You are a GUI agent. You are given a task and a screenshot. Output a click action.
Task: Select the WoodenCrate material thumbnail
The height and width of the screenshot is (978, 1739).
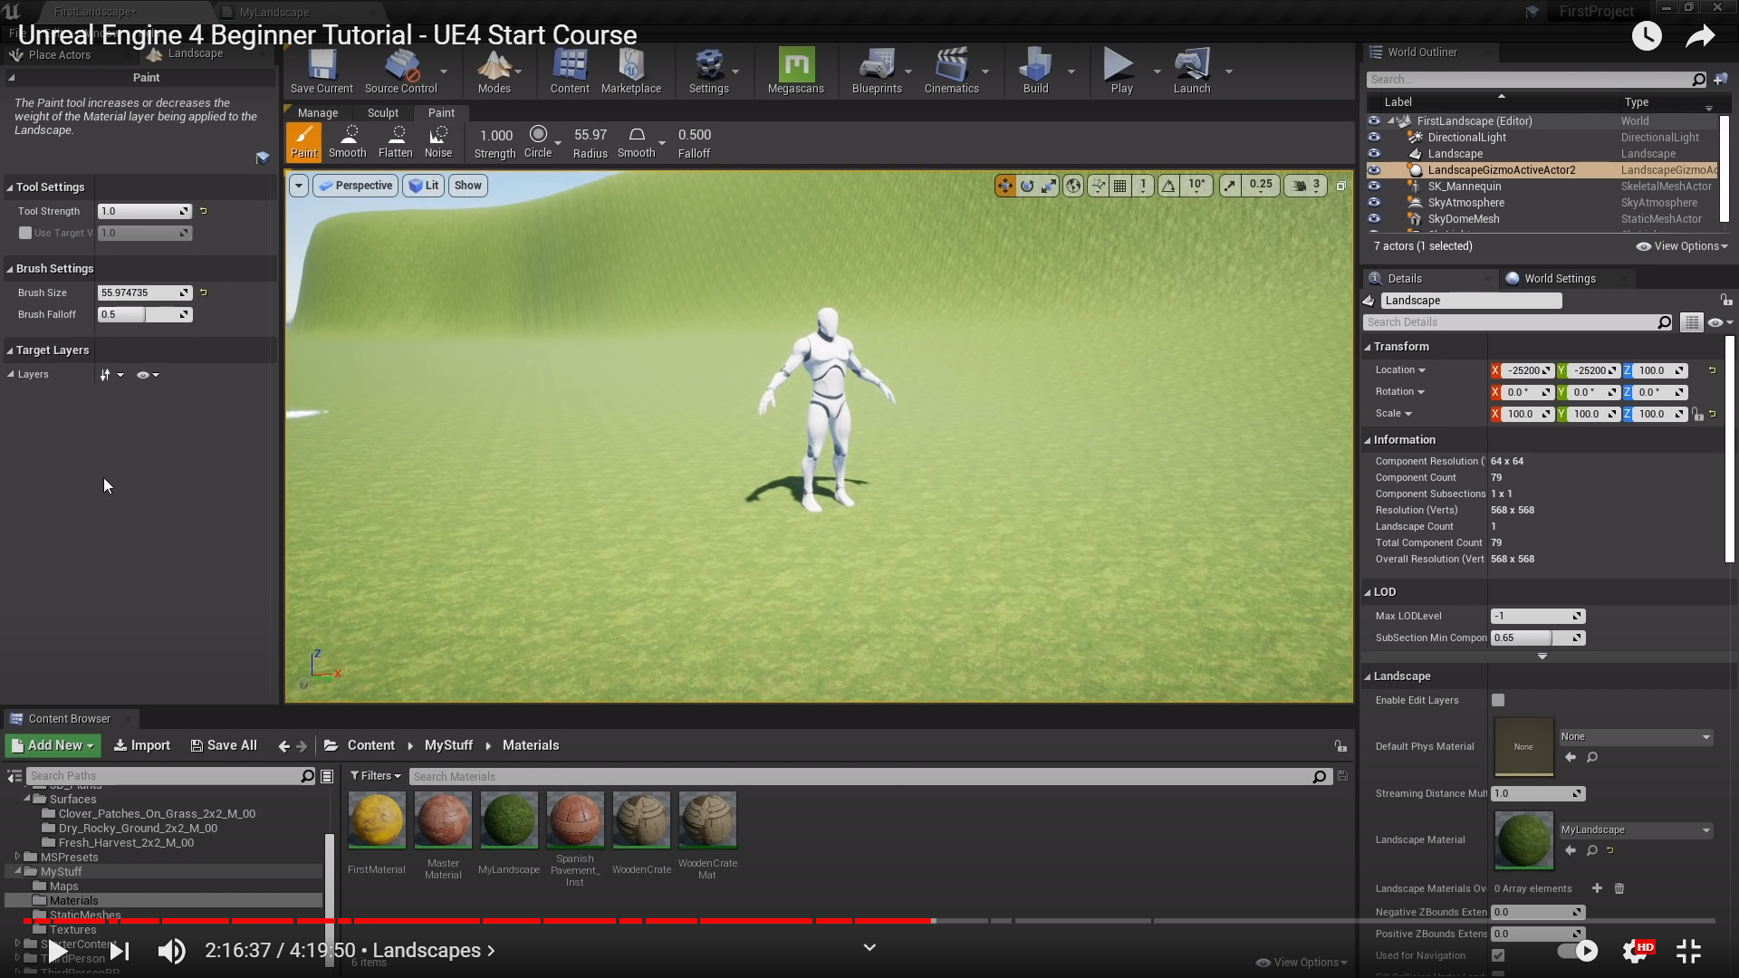point(641,820)
